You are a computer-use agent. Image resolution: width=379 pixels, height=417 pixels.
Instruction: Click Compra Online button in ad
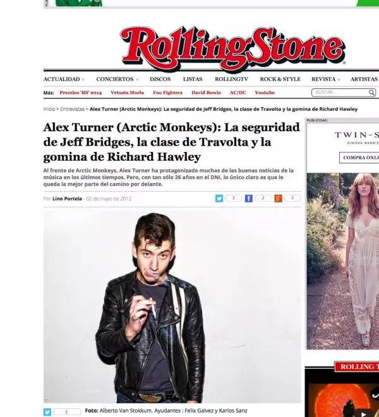pos(359,158)
